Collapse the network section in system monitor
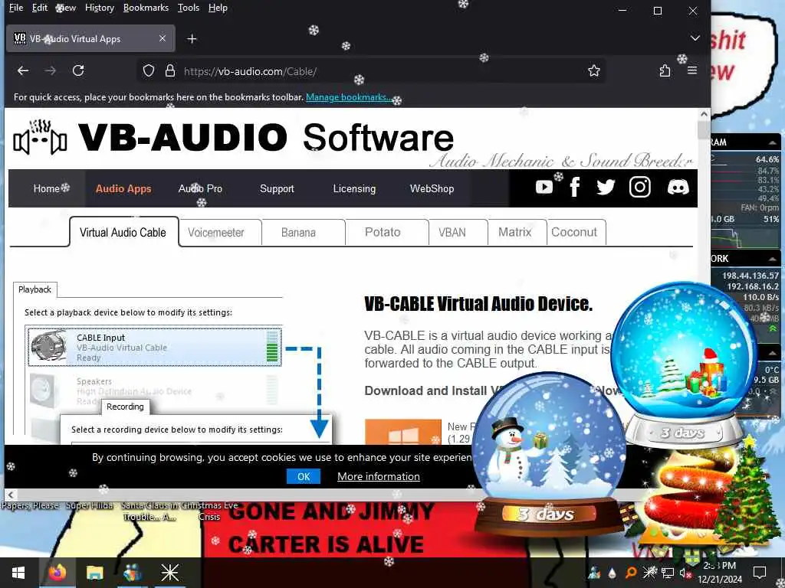The image size is (785, 588). point(773,259)
